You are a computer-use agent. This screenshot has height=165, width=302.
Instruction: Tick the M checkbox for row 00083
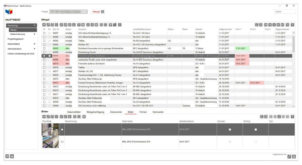(44, 49)
